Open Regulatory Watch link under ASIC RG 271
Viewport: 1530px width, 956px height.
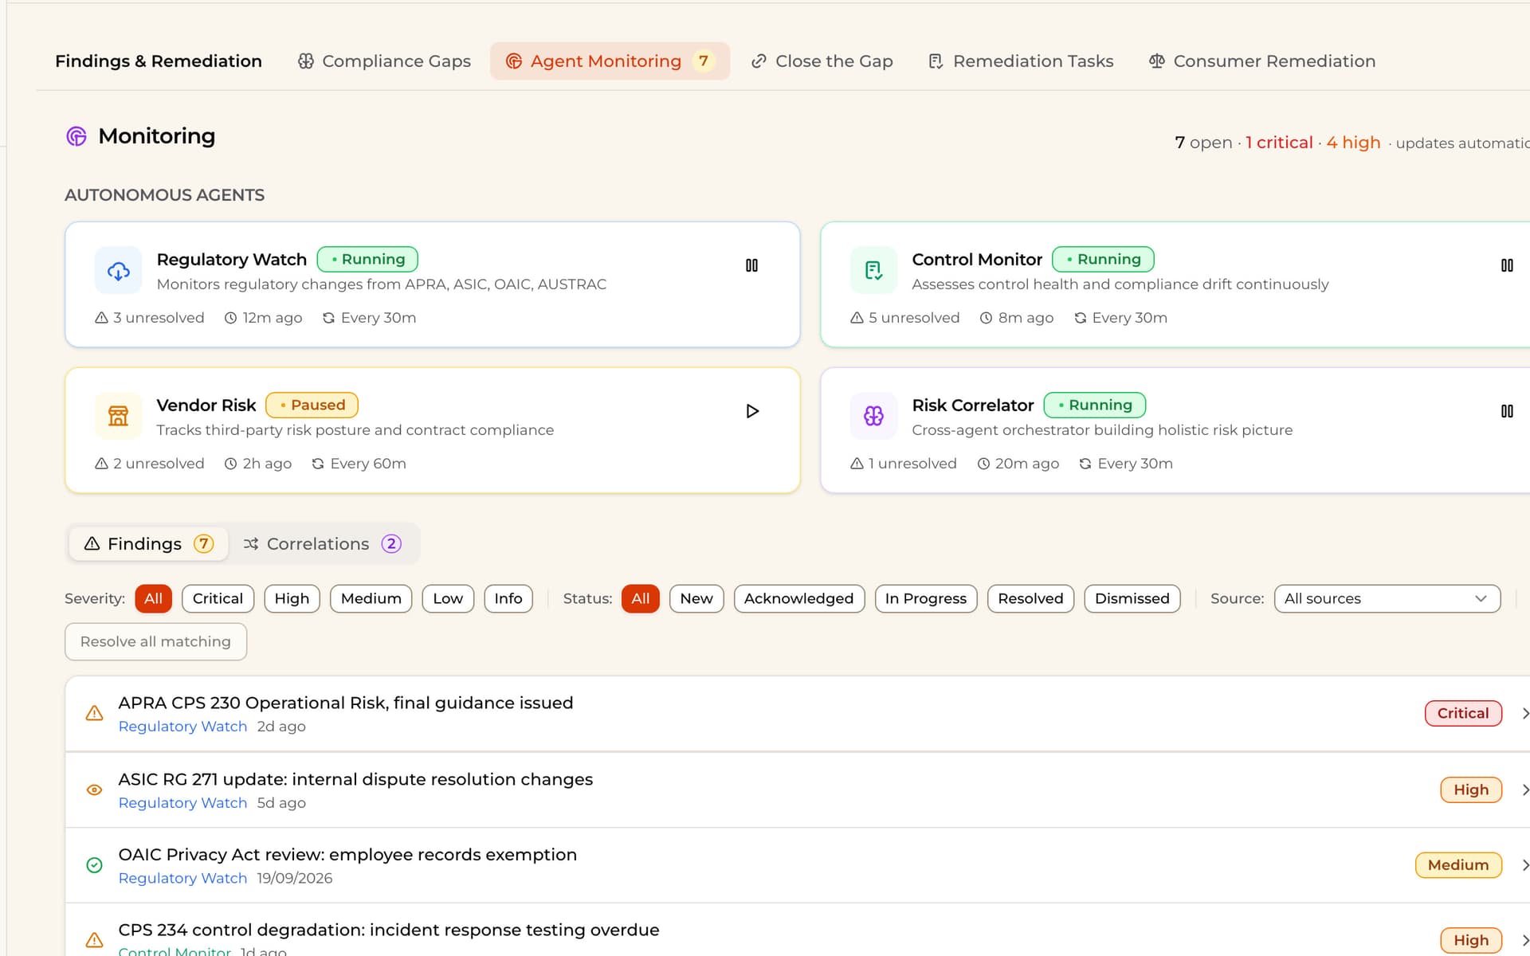click(x=182, y=803)
